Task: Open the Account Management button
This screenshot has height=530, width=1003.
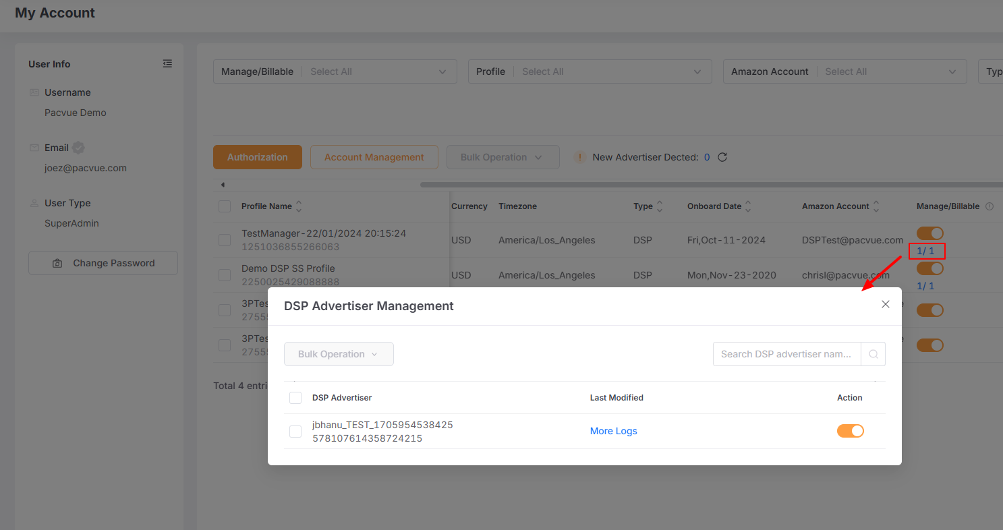Action: point(374,157)
